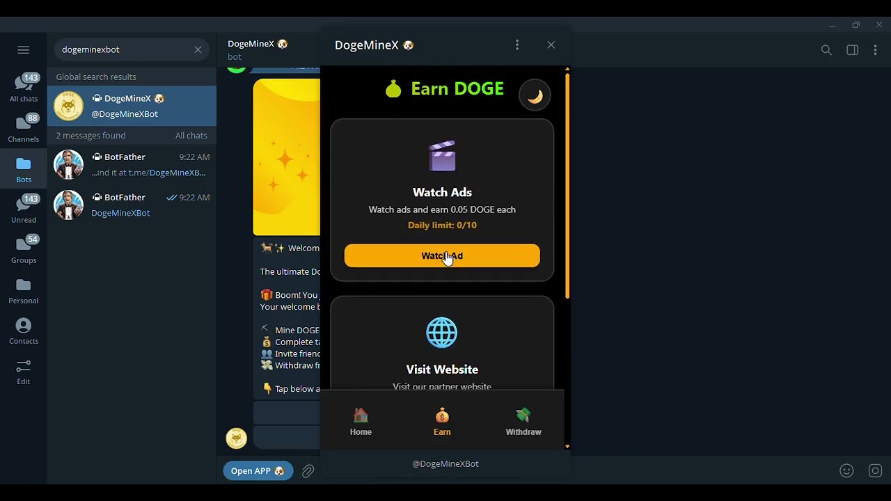Select the Earn tab in bottom navigation

pyautogui.click(x=442, y=422)
